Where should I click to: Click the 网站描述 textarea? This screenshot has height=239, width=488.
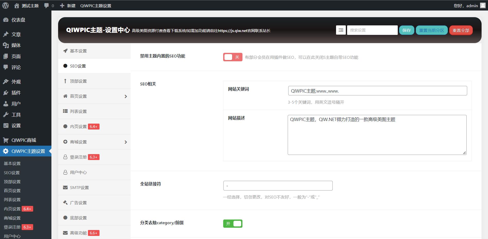point(377,135)
